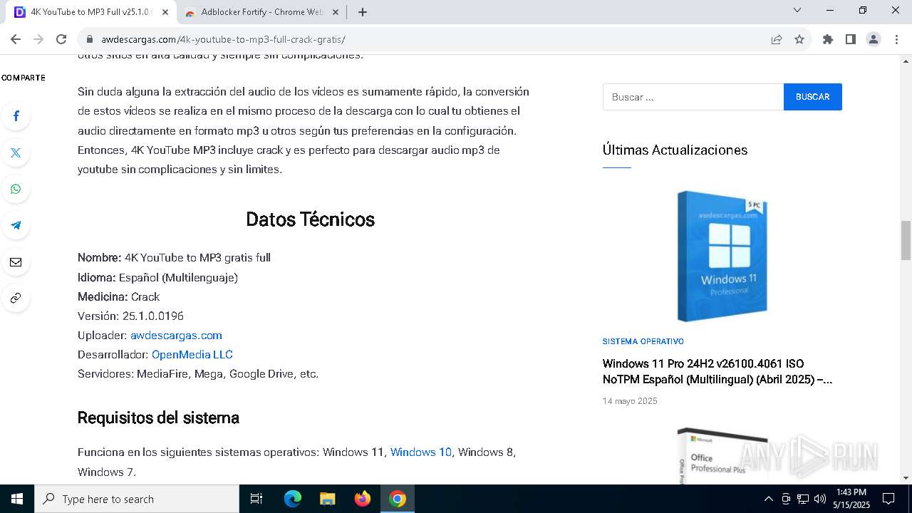Open the Chrome side panel
The width and height of the screenshot is (912, 513).
(x=851, y=39)
